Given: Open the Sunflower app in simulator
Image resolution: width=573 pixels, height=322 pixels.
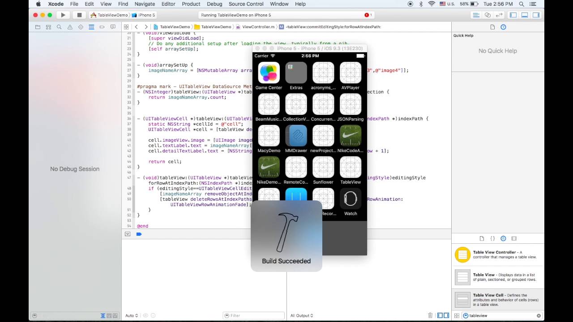Looking at the screenshot, I should (x=323, y=170).
